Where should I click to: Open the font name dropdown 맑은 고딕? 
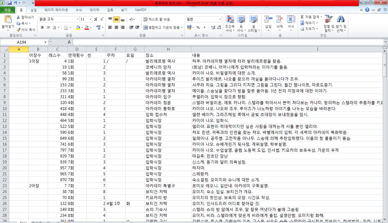pyautogui.click(x=78, y=19)
